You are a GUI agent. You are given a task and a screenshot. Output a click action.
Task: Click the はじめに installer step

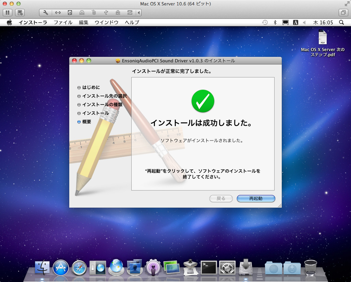pos(88,87)
